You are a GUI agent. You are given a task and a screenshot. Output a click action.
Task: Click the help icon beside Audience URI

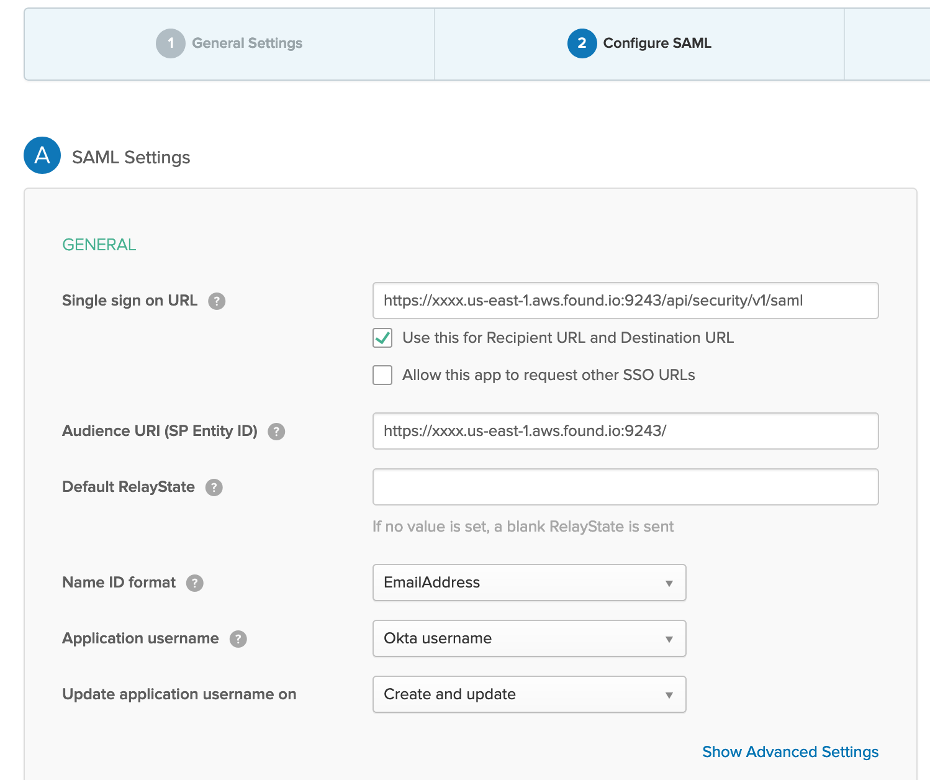[x=277, y=431]
